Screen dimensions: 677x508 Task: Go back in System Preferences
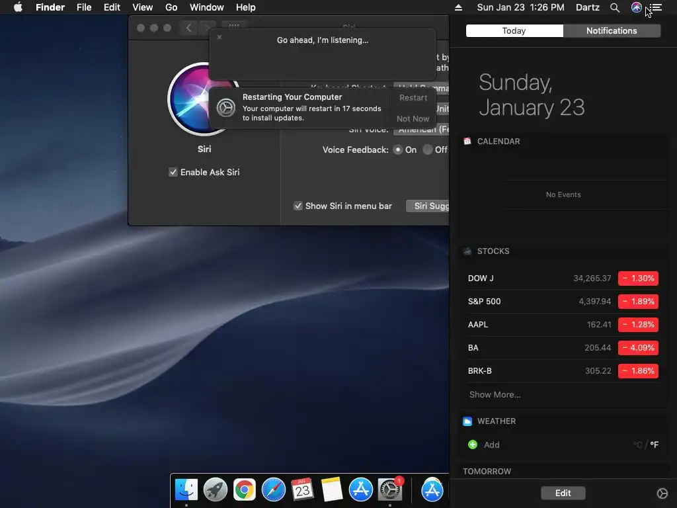(188, 28)
